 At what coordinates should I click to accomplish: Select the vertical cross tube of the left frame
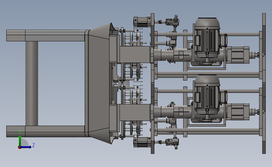tap(32, 83)
